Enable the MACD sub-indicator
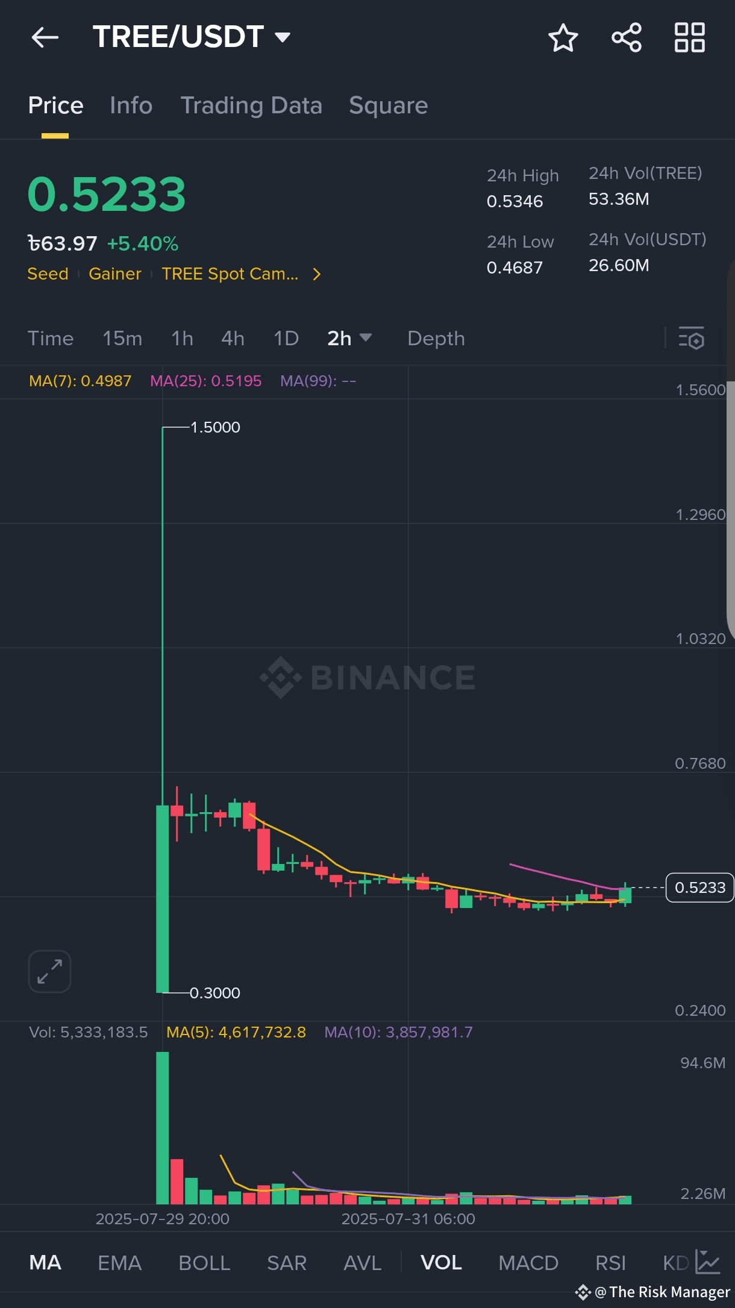The height and width of the screenshot is (1308, 735). point(528,1262)
